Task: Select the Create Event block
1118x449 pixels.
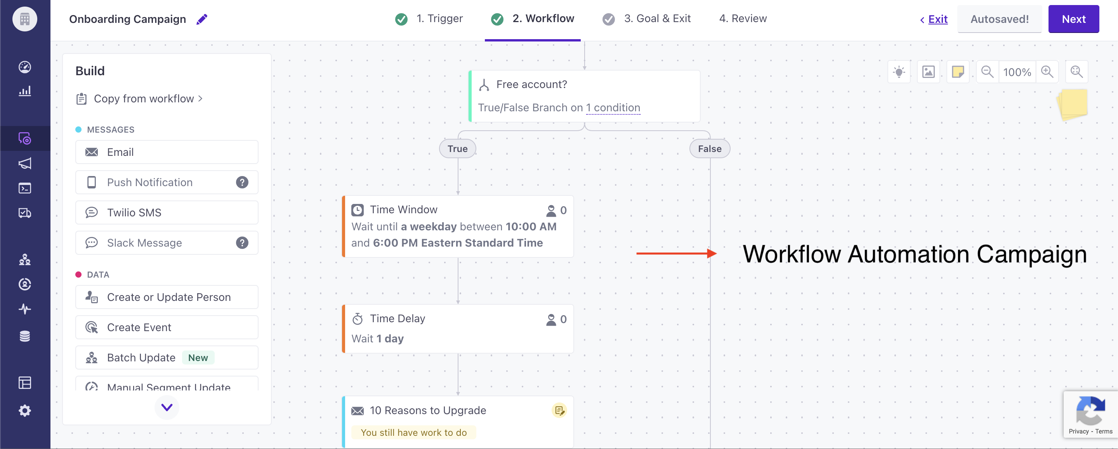Action: pyautogui.click(x=167, y=328)
